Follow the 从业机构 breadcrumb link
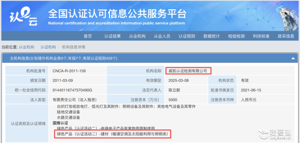 (x=26, y=47)
